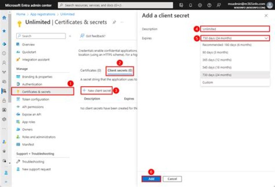This screenshot has height=187, width=275.
Task: Switch to Certificates (0) tab
Action: coord(91,71)
